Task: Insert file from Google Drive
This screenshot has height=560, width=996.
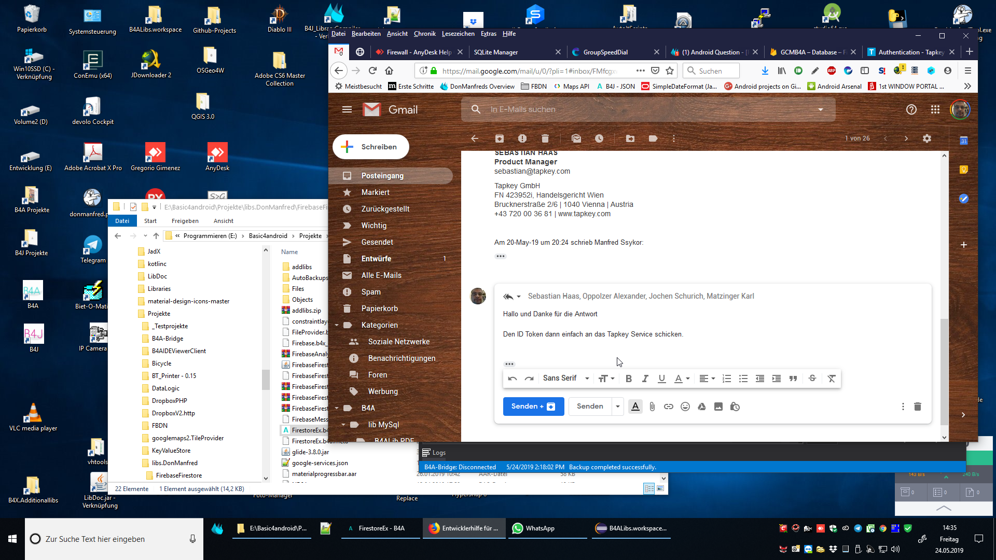Action: (702, 407)
